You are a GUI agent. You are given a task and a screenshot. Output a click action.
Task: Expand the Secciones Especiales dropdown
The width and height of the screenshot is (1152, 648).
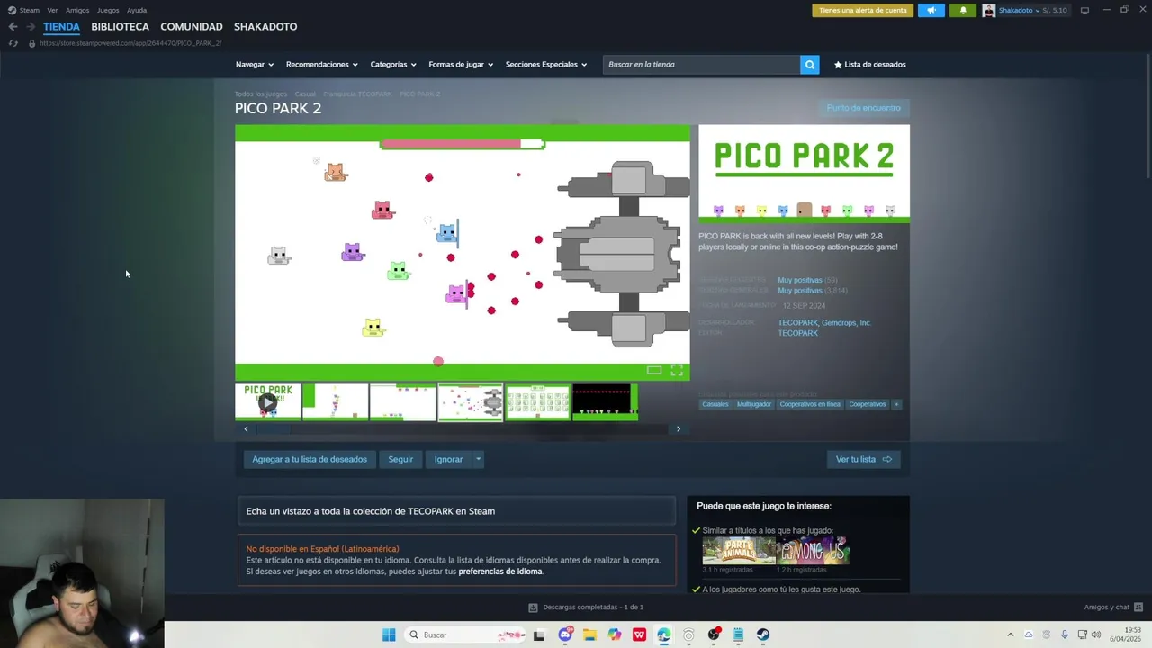coord(546,65)
